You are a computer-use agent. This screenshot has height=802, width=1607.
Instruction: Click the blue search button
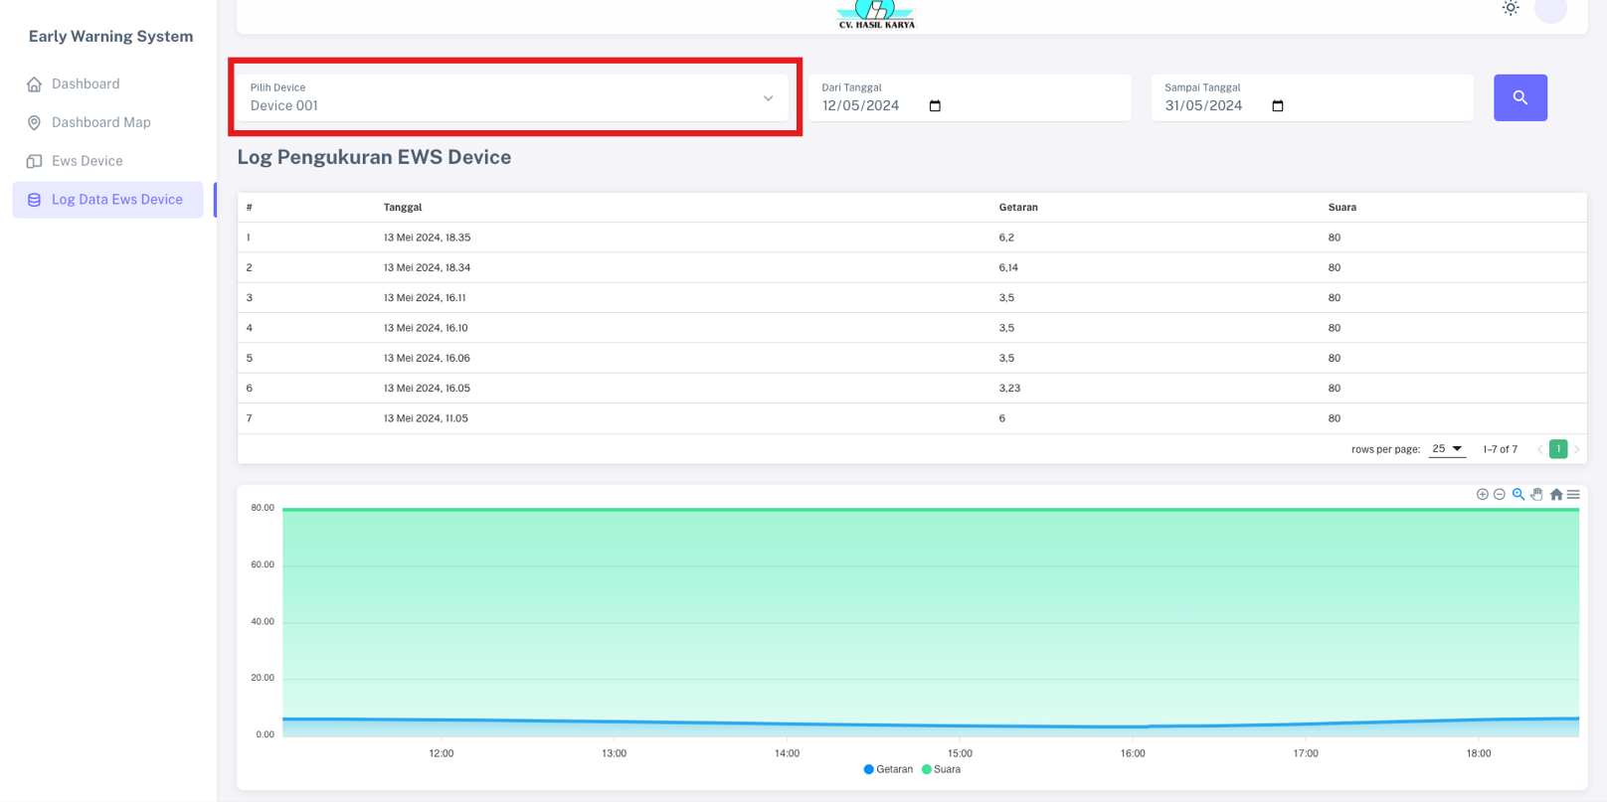click(x=1519, y=97)
